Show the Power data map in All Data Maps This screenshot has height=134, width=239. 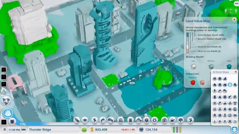point(215,91)
